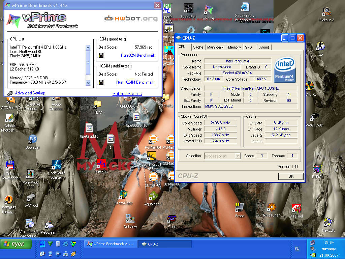Screen dimensions: 345x259
Task: Open the EVEREST Ultimate desktop icon
Action: 9,205
